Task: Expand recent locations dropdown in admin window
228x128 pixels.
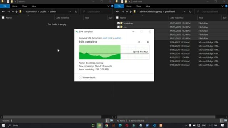Action: pos(13,12)
